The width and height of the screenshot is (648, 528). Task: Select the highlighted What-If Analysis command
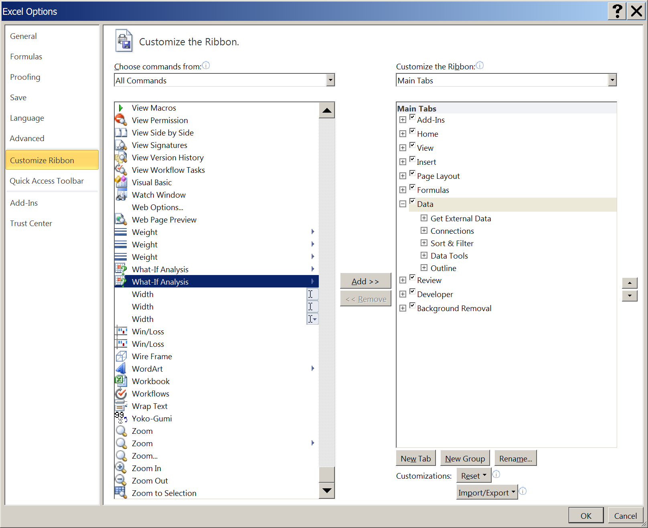(x=217, y=281)
